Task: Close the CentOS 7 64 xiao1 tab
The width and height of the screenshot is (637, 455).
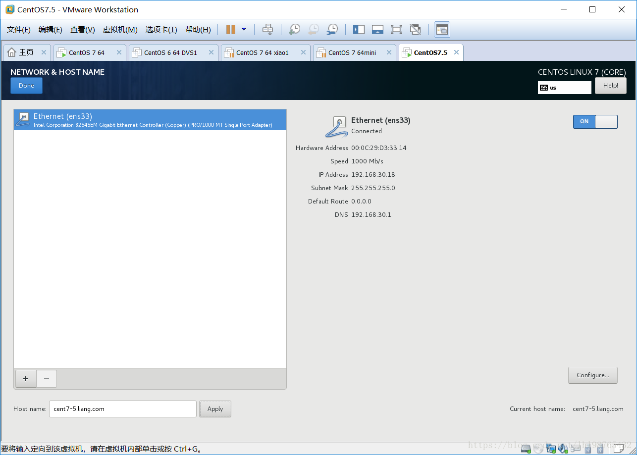Action: point(303,52)
